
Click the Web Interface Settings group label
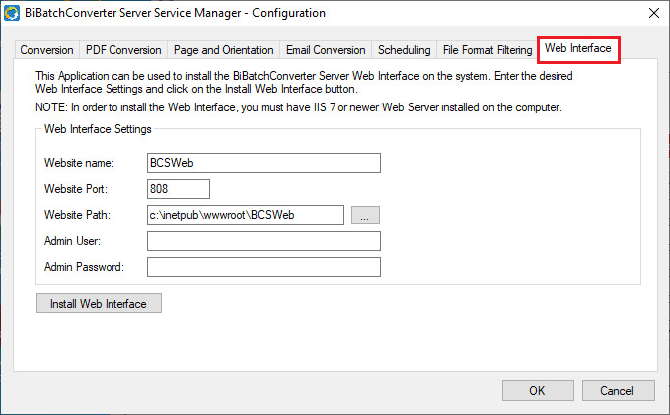[97, 128]
